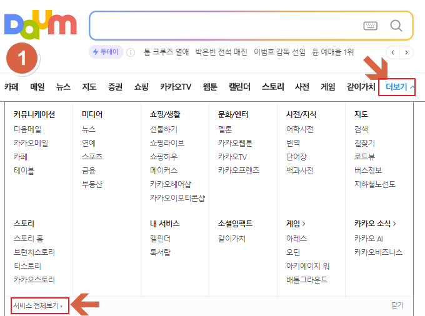Show previous trending topics with left arrow
Viewport: 425px width, 316px height.
392,52
